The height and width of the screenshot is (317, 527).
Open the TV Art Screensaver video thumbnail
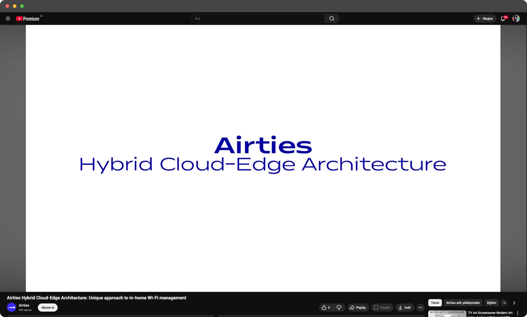(x=447, y=314)
